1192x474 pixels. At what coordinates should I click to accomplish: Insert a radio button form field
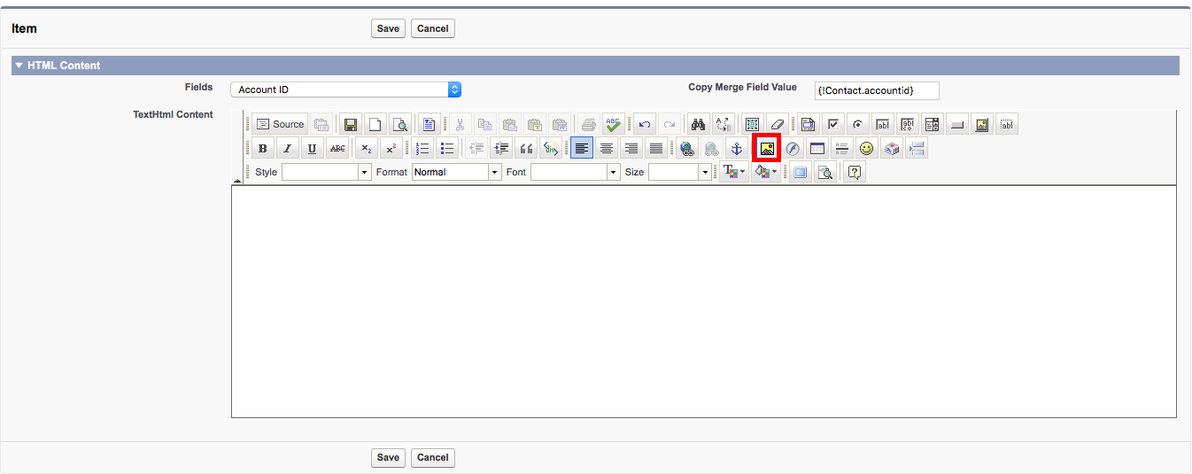click(x=856, y=124)
